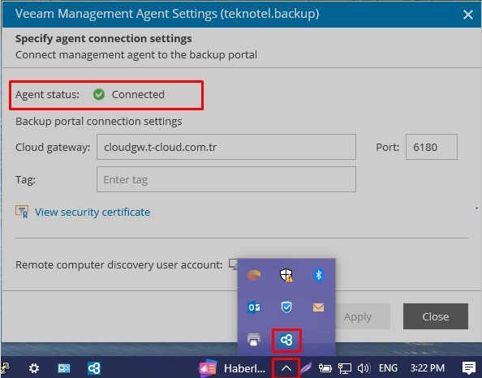Click the Bluetooth tray icon
Image resolution: width=482 pixels, height=378 pixels.
click(318, 275)
